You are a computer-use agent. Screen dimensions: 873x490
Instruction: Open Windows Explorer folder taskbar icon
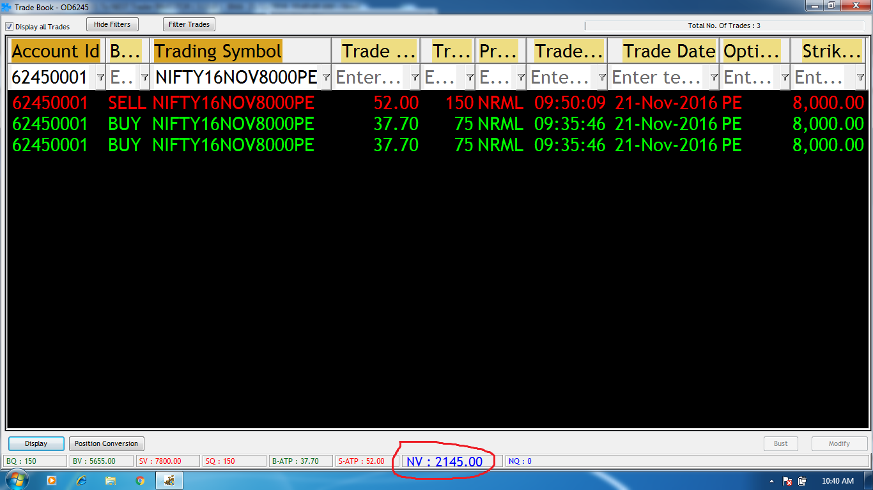[x=111, y=480]
